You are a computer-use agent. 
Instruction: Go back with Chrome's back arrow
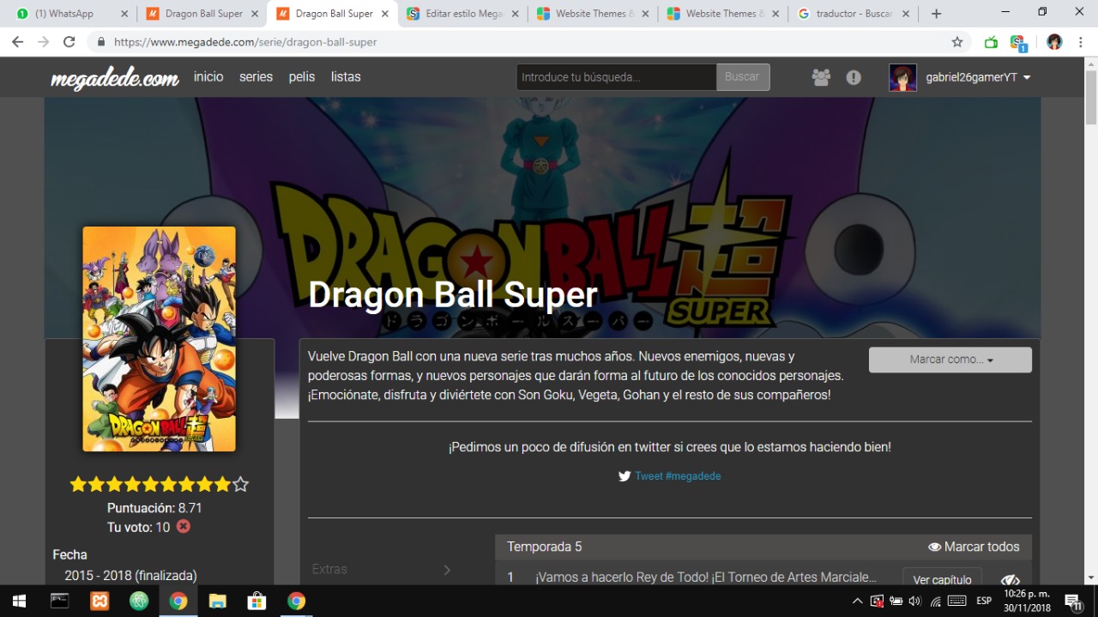pos(17,42)
